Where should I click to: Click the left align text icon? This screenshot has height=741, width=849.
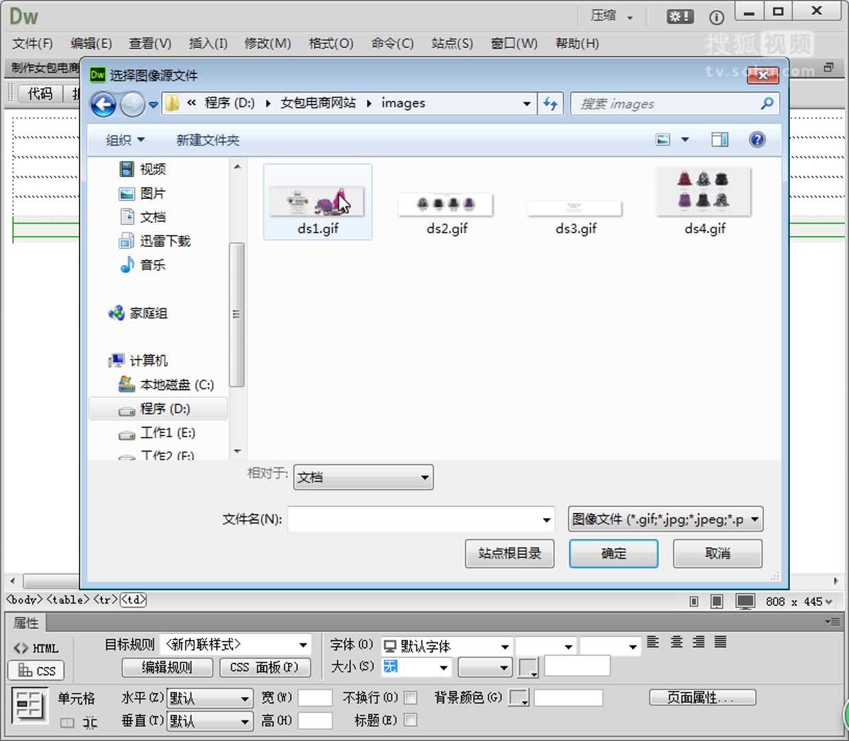pyautogui.click(x=653, y=642)
